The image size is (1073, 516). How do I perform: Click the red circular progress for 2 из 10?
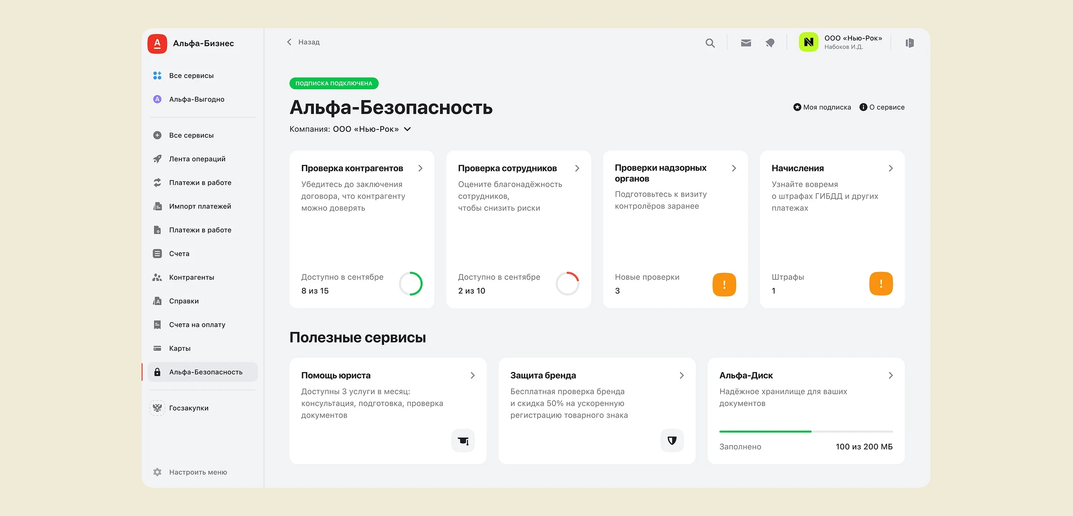567,284
